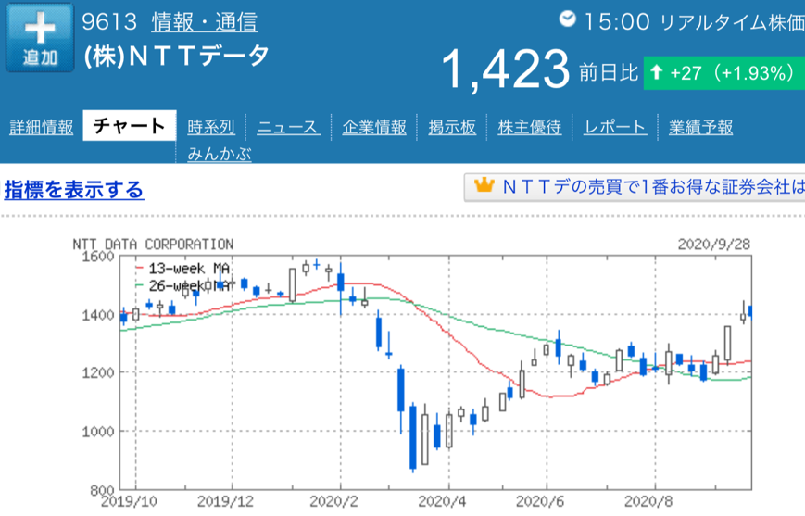805x516 pixels.
Task: Click the crown icon in the brokerage banner
Action: coord(484,185)
